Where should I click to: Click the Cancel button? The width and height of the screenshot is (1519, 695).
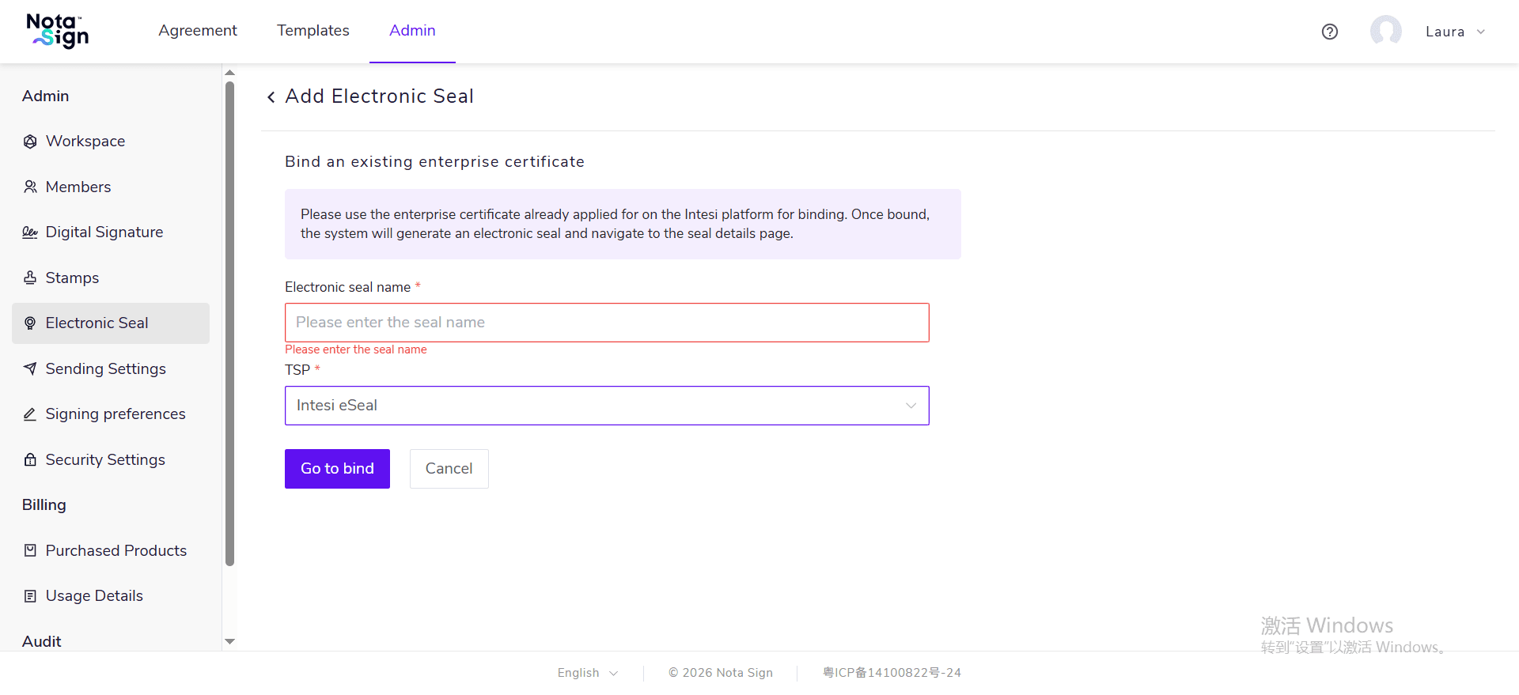[449, 469]
